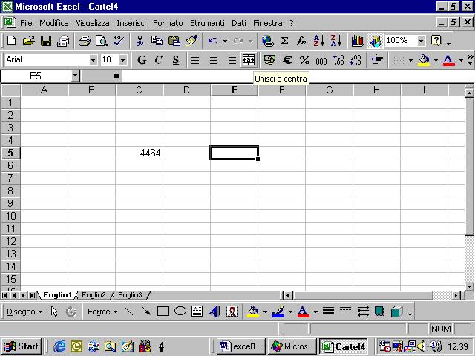The width and height of the screenshot is (475, 356).
Task: Open the Name Box E5 dropdown
Action: (x=75, y=76)
